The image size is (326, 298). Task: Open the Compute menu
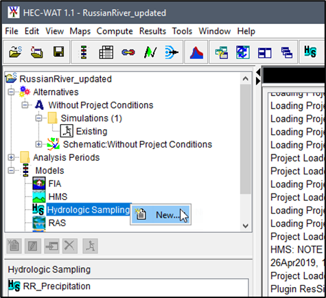(x=115, y=31)
